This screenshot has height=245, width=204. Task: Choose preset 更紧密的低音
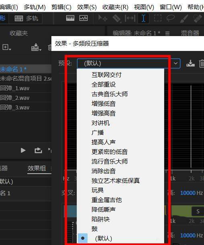(x=120, y=152)
